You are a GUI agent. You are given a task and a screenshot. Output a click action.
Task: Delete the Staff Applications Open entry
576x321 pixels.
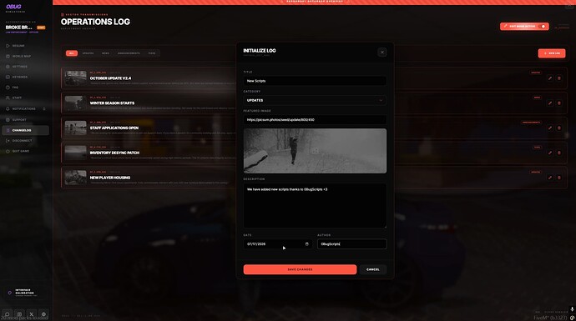pos(559,128)
